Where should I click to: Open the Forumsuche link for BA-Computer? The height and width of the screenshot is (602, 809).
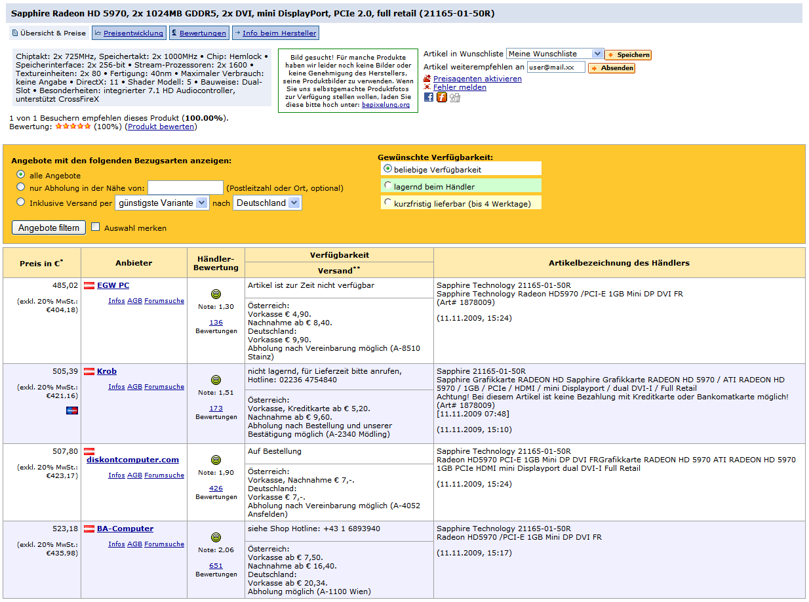[164, 544]
